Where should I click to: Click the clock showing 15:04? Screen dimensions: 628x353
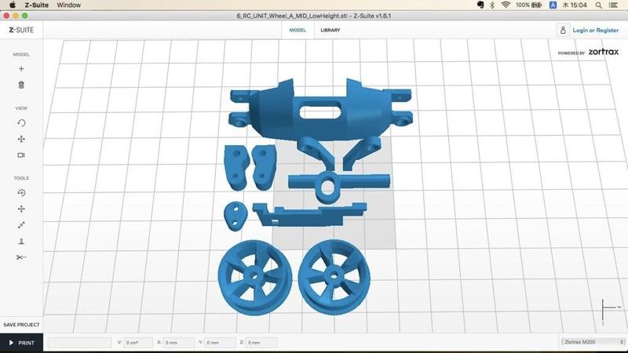coord(575,5)
